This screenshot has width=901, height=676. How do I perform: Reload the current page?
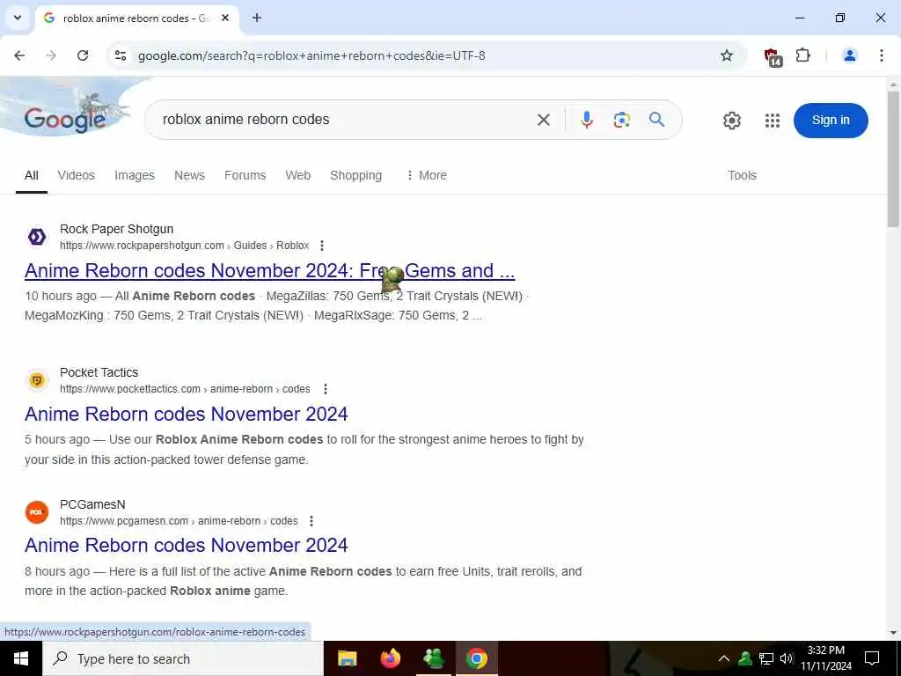[x=83, y=55]
